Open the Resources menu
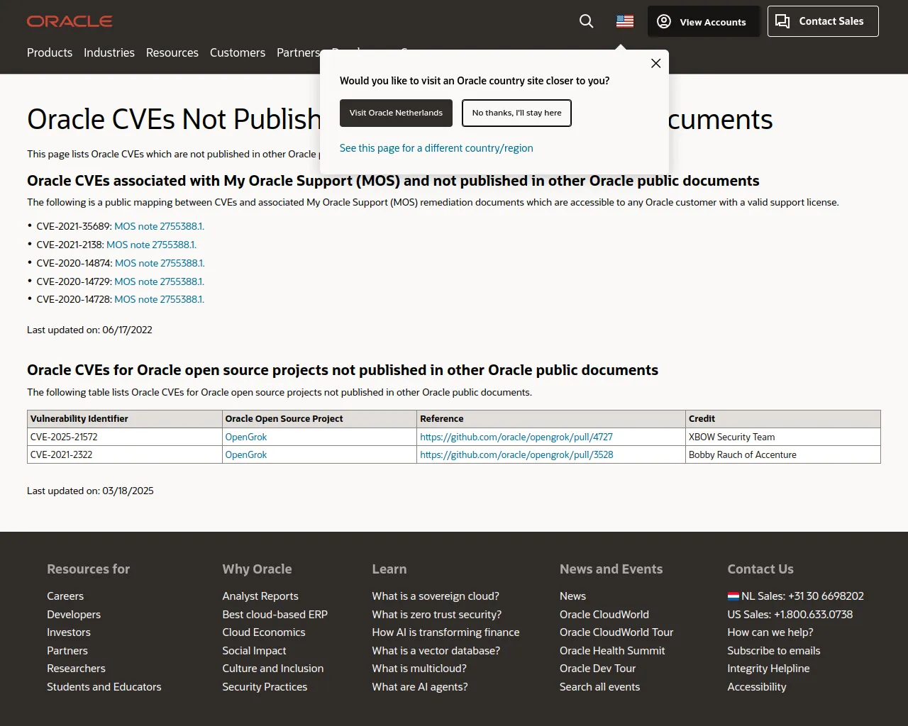Screen dimensions: 908x726 172,52
